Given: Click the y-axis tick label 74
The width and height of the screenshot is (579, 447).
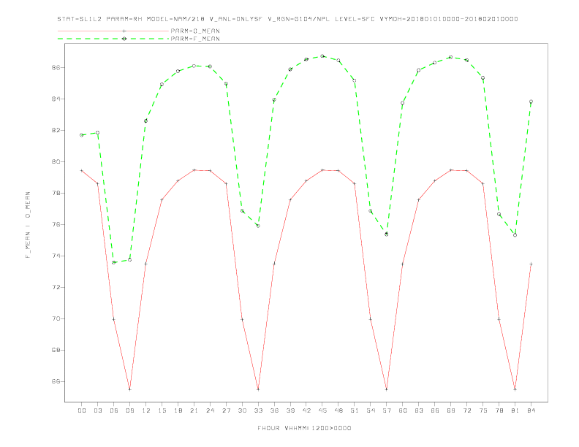Looking at the screenshot, I should click(x=56, y=256).
